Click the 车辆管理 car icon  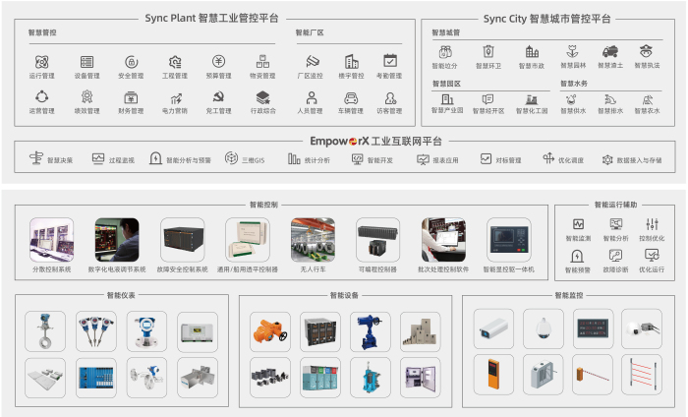click(x=350, y=97)
